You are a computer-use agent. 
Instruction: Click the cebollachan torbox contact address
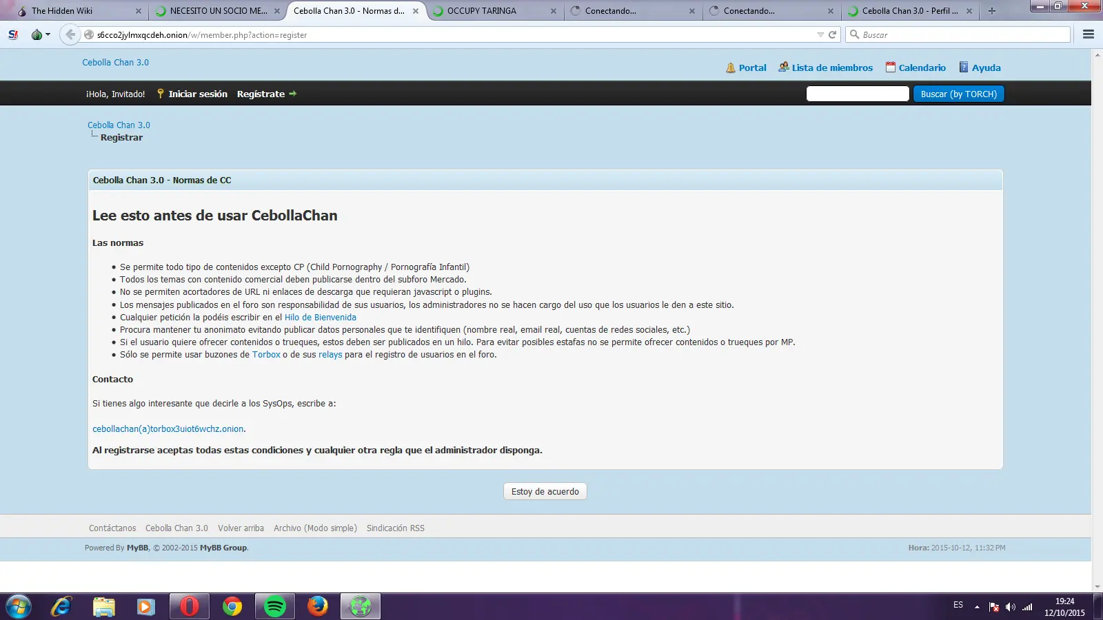click(168, 428)
